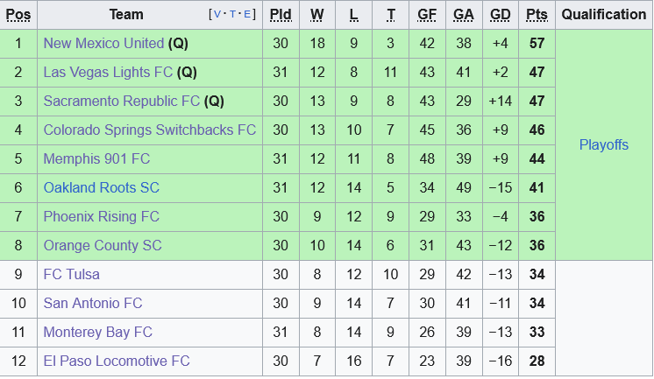Open the Memphis 901 FC link
Image resolution: width=654 pixels, height=379 pixels.
96,159
